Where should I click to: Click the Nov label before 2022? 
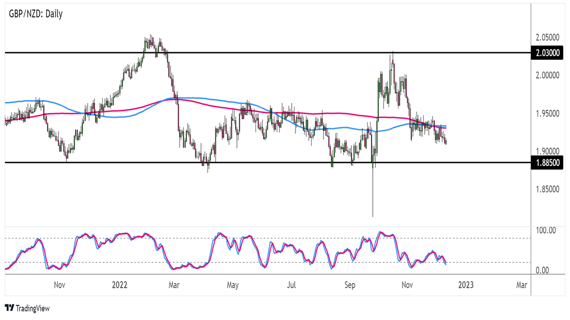[x=59, y=285]
